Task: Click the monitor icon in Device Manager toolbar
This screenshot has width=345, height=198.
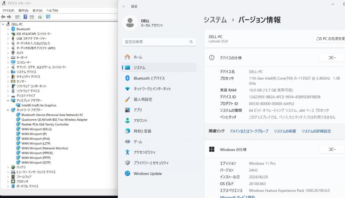Action: point(48,17)
